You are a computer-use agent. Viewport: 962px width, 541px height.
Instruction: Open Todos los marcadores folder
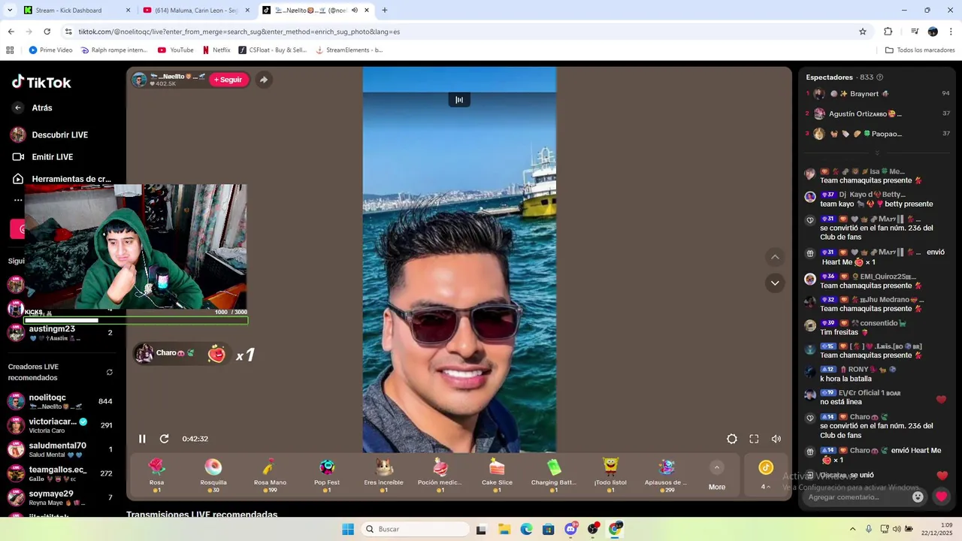(920, 50)
